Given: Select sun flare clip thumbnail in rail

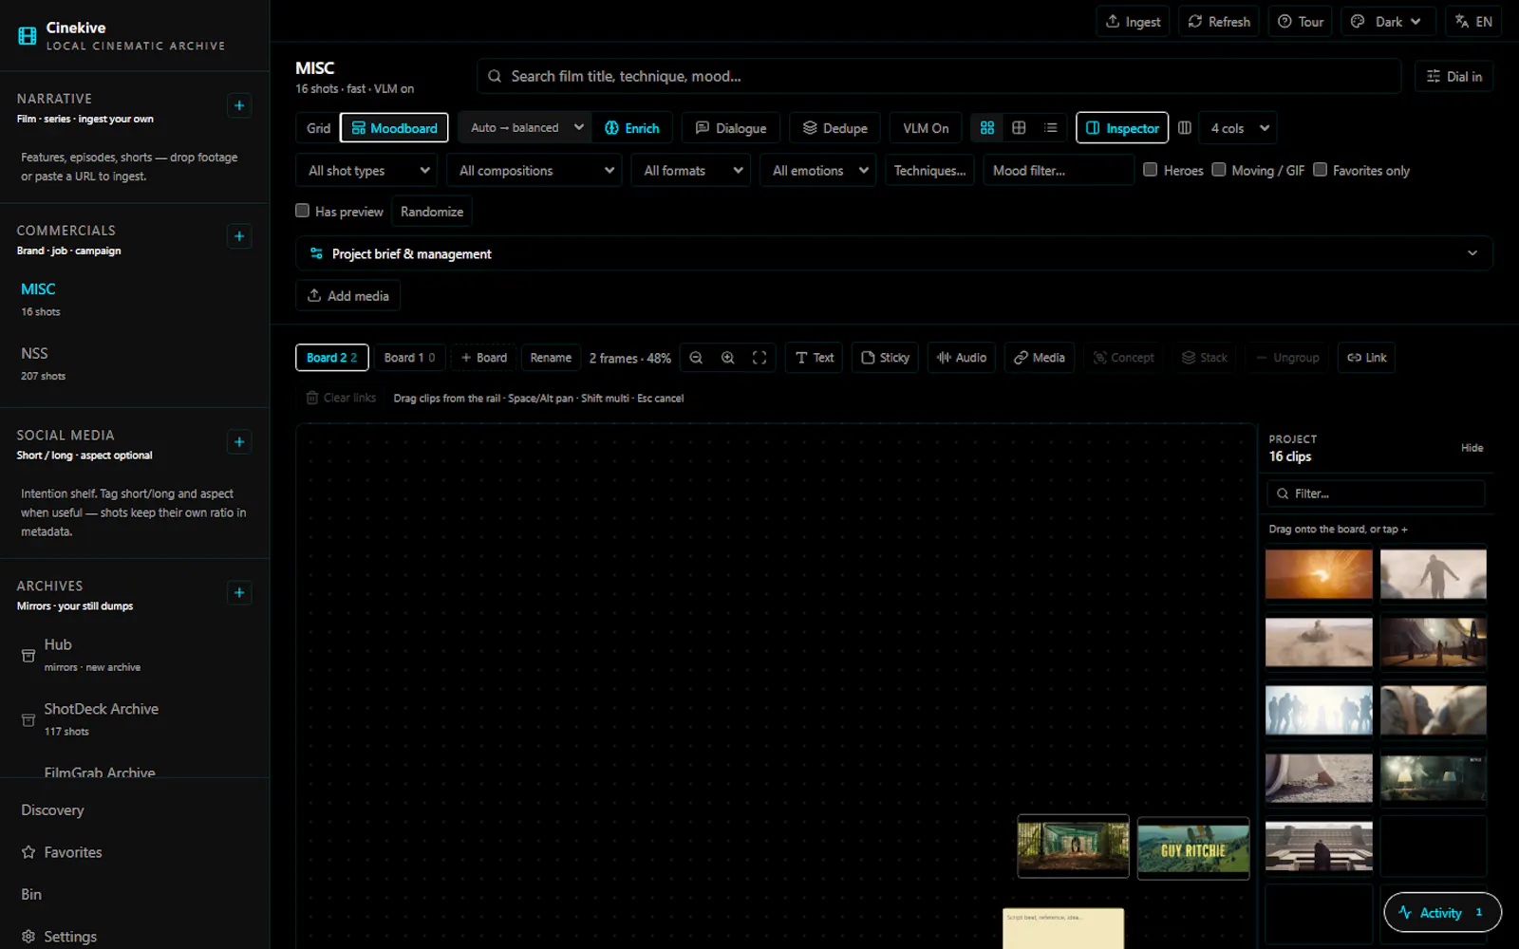Looking at the screenshot, I should pos(1319,574).
